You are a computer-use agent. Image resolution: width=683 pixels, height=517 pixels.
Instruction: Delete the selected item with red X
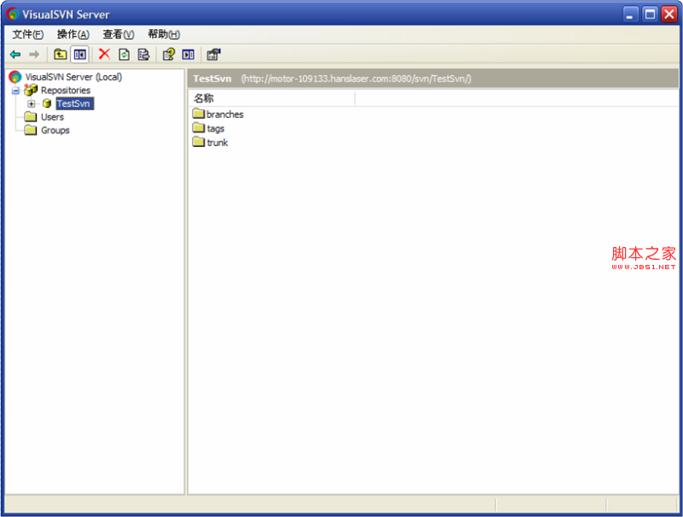[104, 54]
